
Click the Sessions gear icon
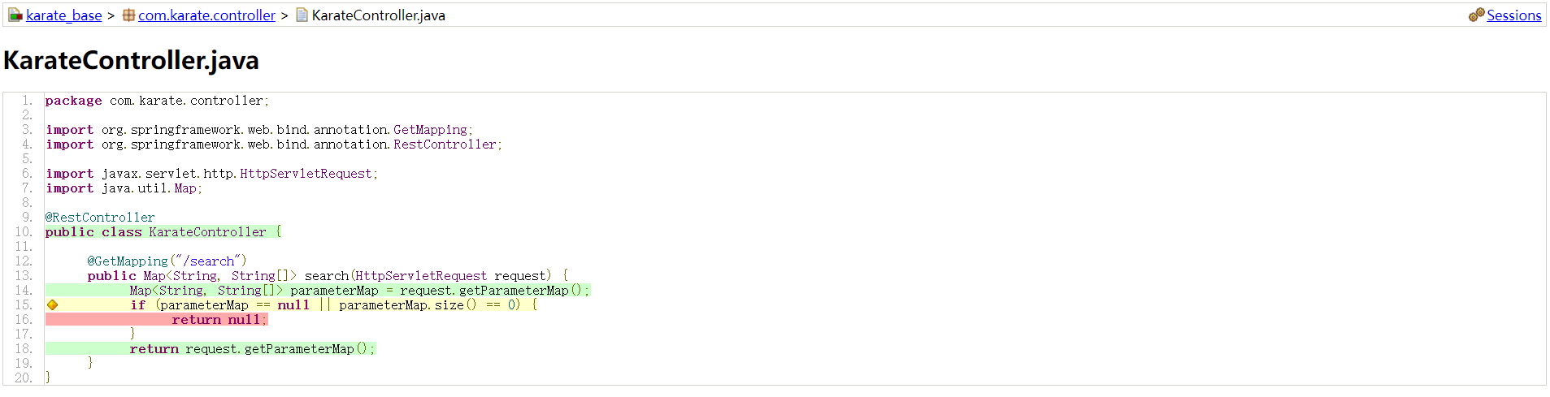pyautogui.click(x=1476, y=15)
